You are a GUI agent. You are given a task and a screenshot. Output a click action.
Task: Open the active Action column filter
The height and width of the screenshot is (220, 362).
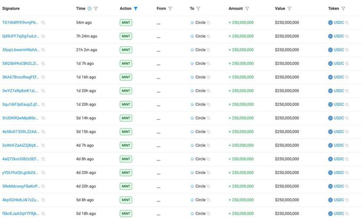[136, 9]
